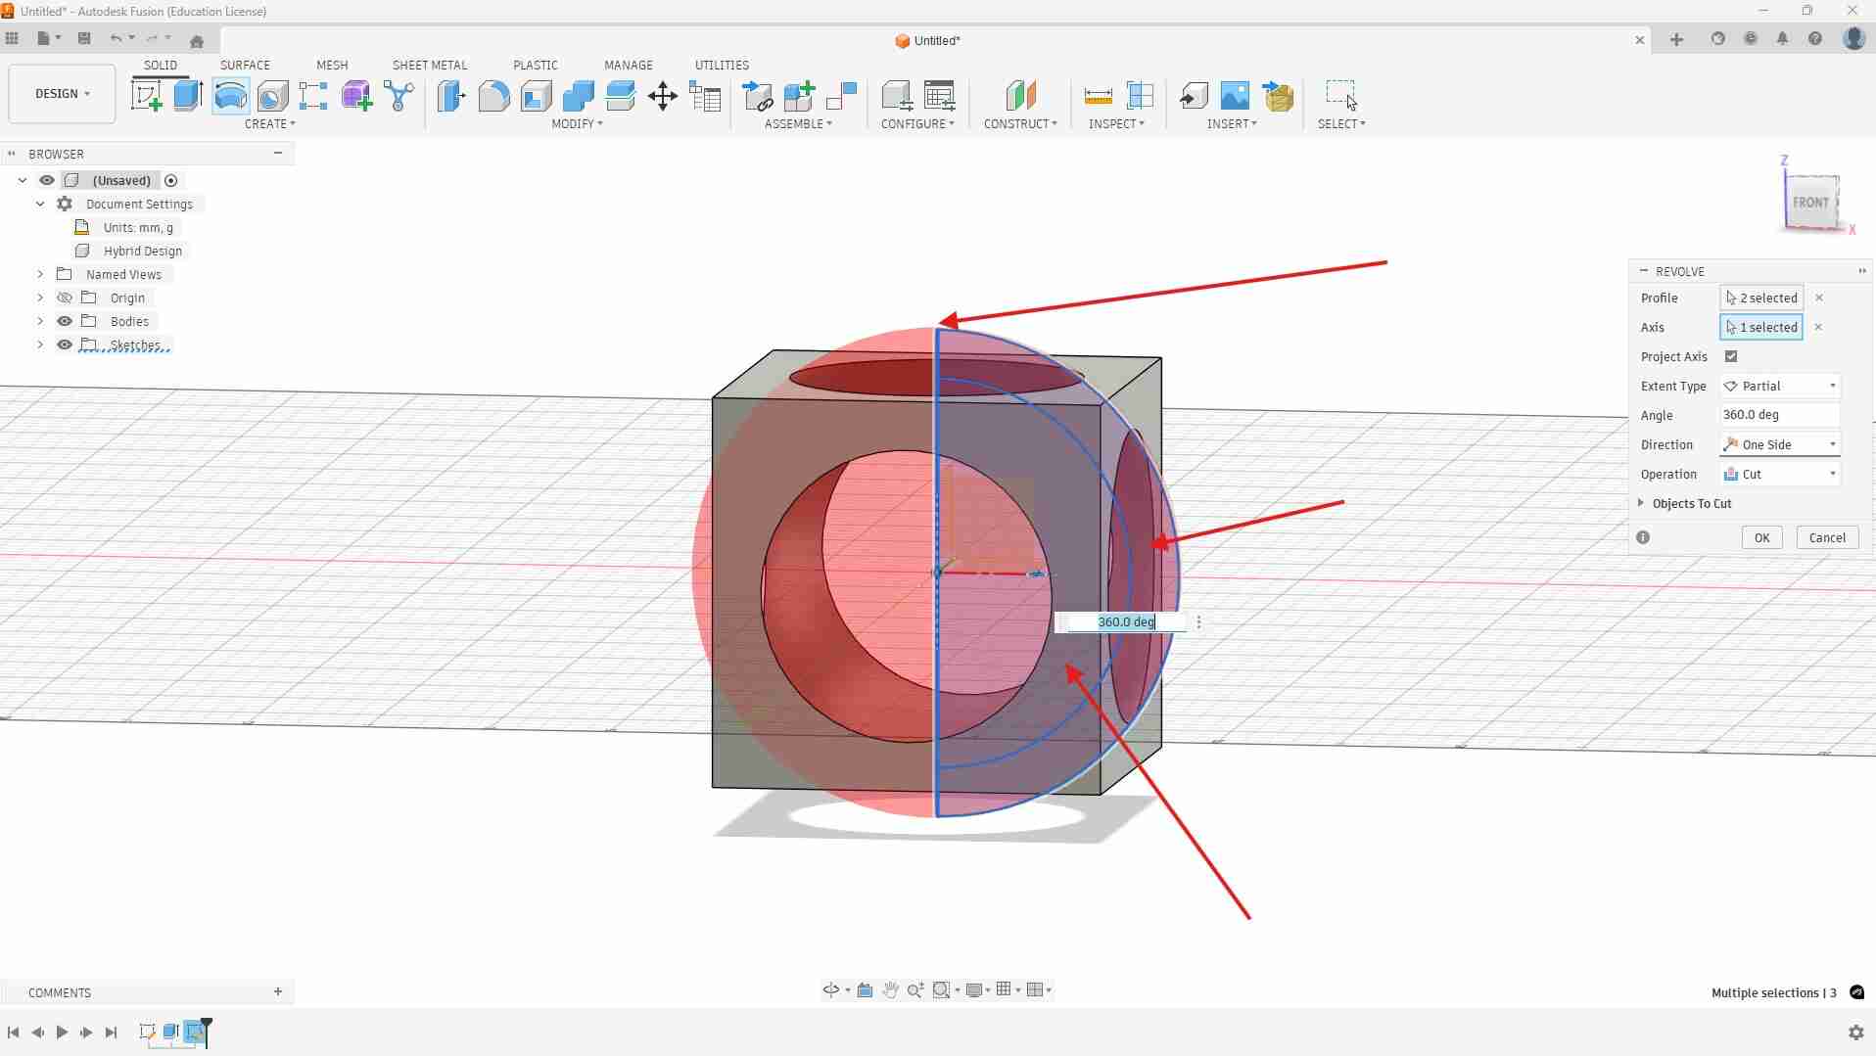
Task: Cancel the Revolve dialog
Action: click(1827, 537)
